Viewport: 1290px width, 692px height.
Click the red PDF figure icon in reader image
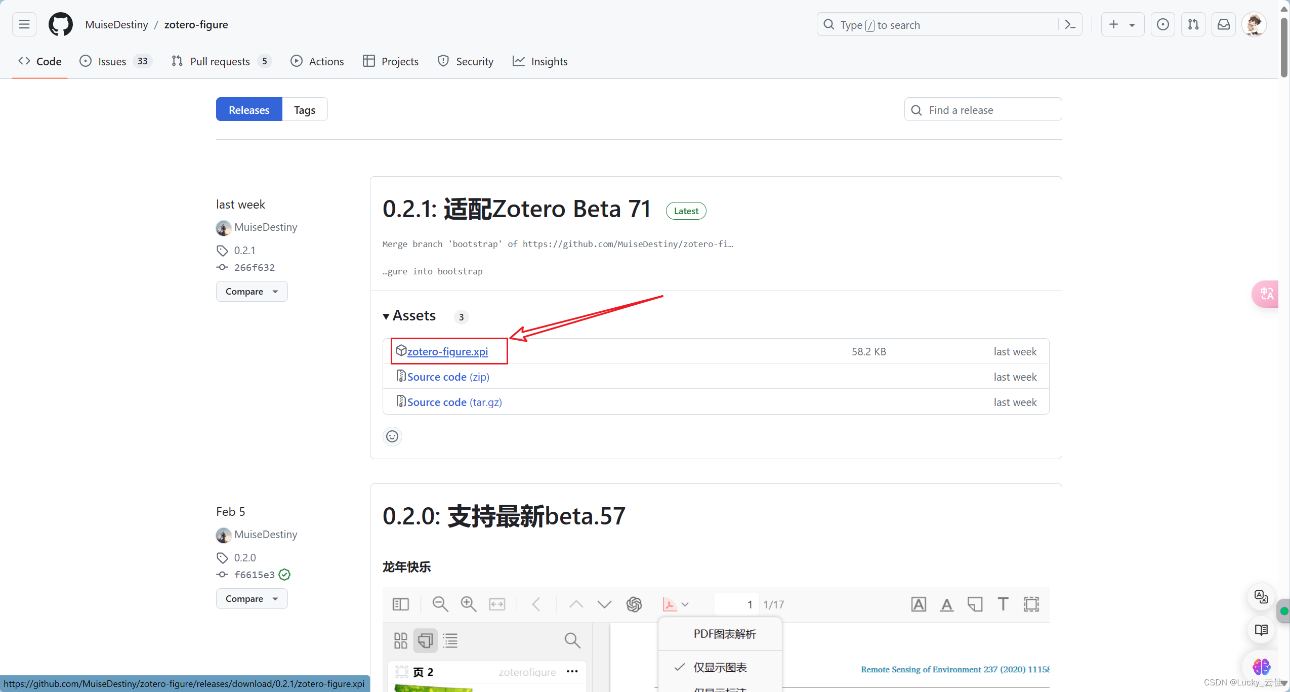670,604
